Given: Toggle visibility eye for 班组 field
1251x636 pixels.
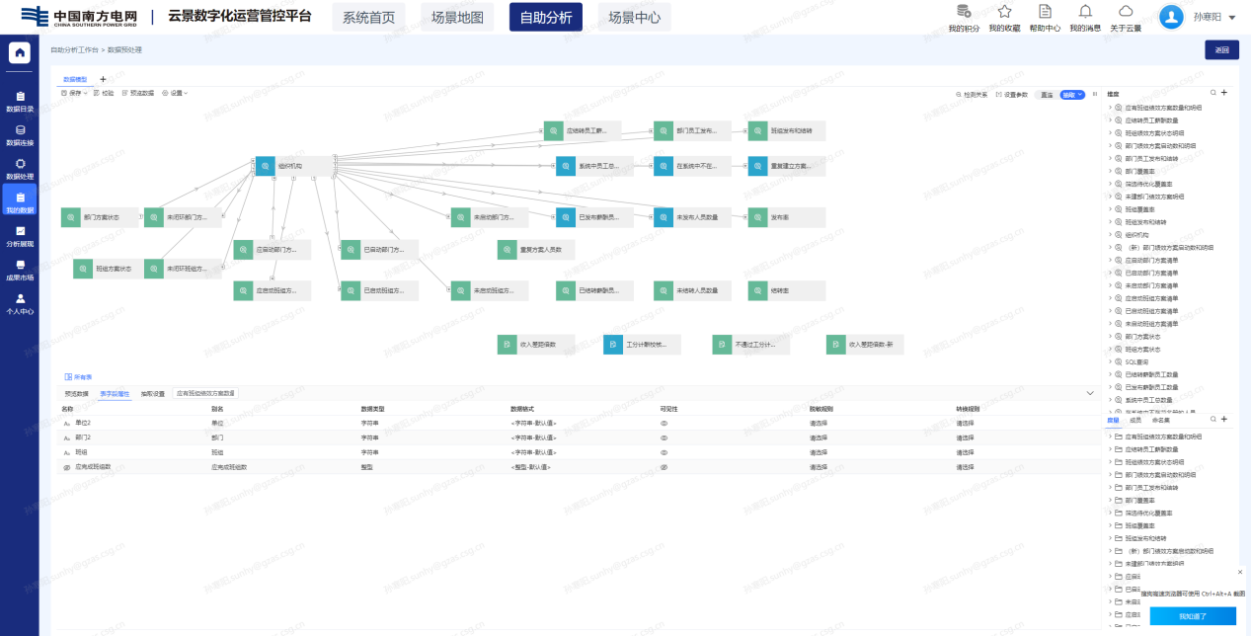Looking at the screenshot, I should tap(664, 451).
